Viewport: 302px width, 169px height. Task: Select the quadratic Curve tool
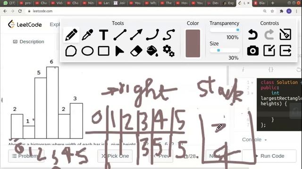152,35
